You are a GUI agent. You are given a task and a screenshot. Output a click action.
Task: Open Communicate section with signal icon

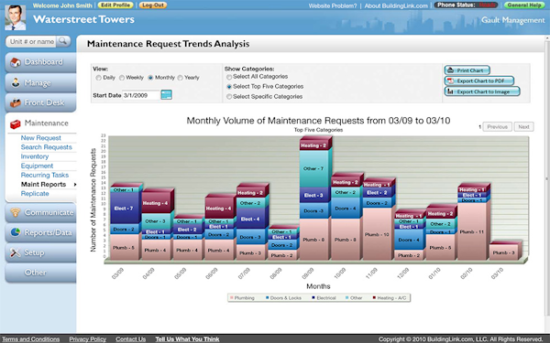coord(16,212)
